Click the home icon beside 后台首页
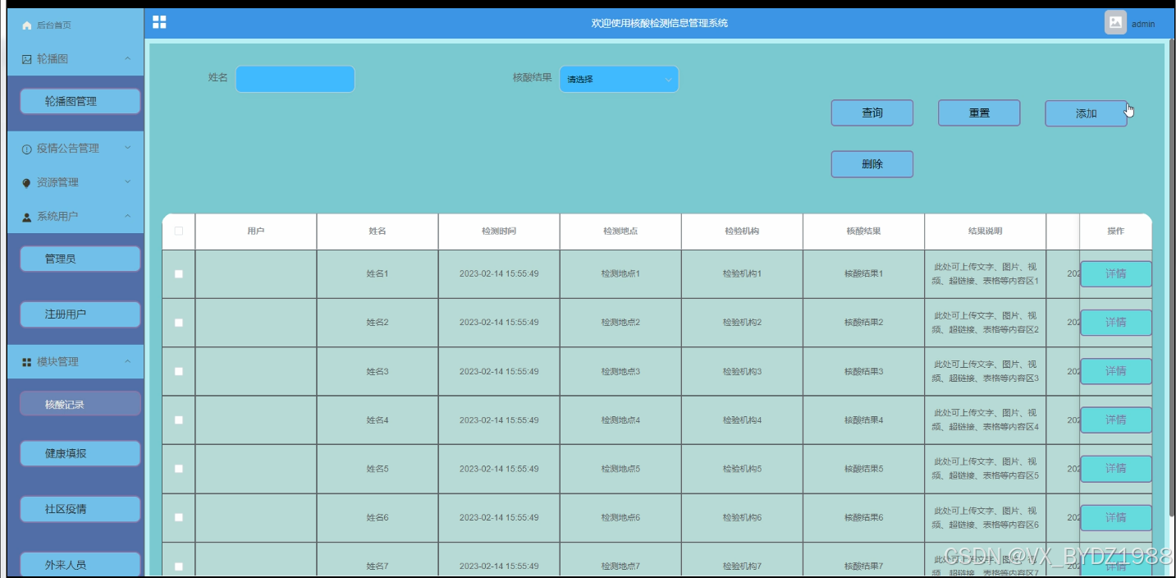The image size is (1176, 578). (26, 25)
